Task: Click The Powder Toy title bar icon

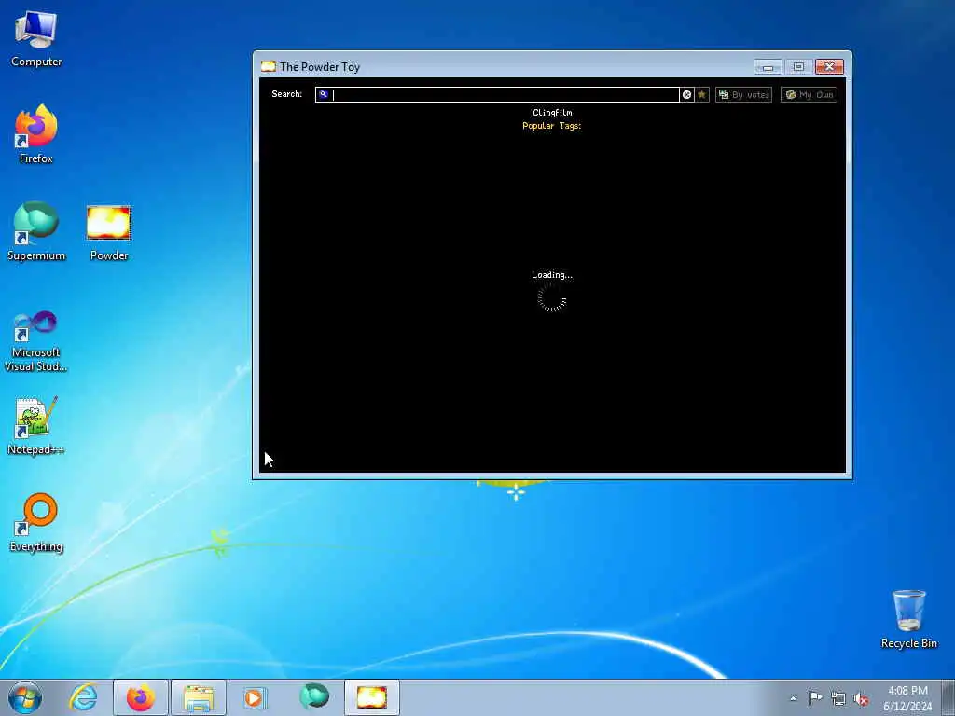Action: point(268,66)
